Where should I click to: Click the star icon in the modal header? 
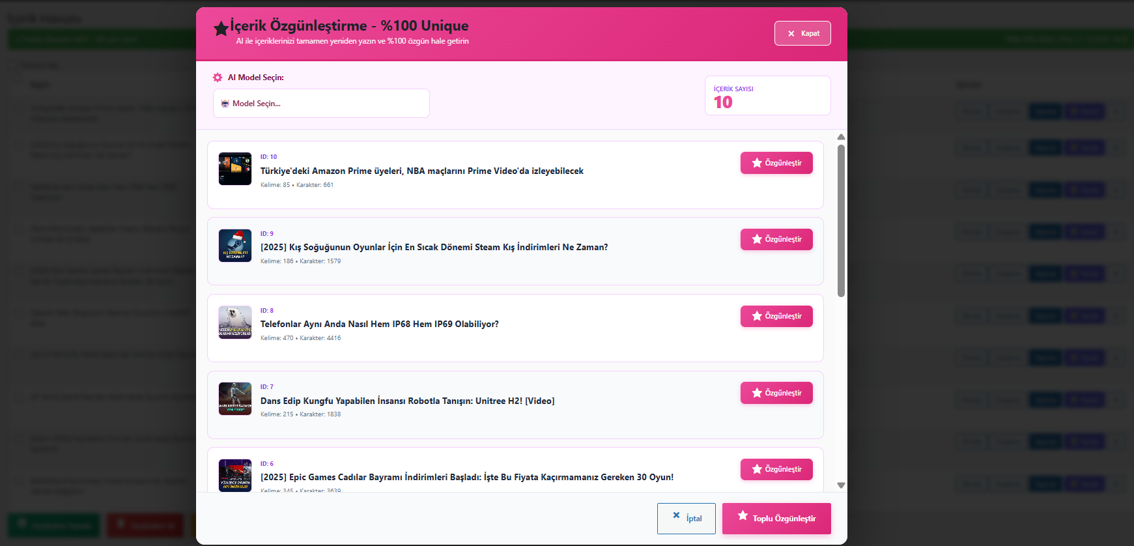(x=221, y=28)
